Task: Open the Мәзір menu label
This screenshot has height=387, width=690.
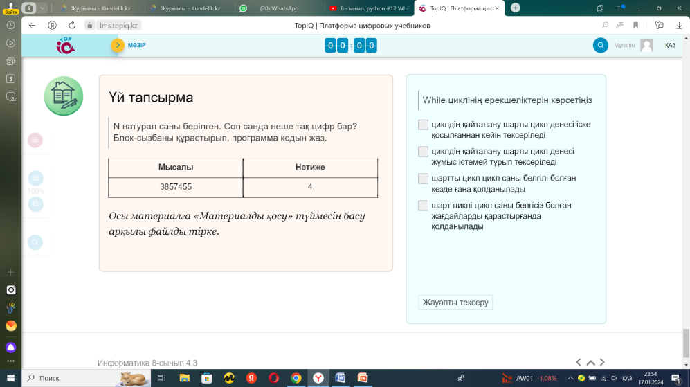Action: (137, 46)
